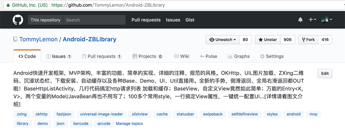This screenshot has height=134, width=345.
Task: Open the Wiki tab book icon
Action: tap(177, 56)
